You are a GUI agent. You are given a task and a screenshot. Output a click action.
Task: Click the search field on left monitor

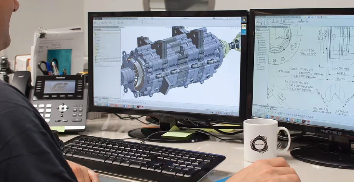point(221,18)
